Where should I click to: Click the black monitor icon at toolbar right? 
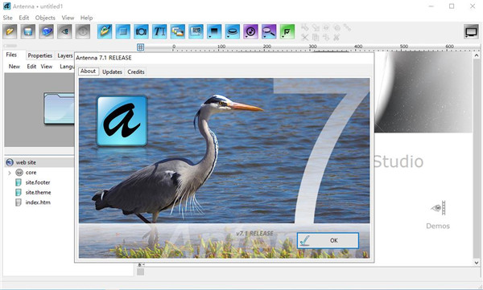pos(471,31)
